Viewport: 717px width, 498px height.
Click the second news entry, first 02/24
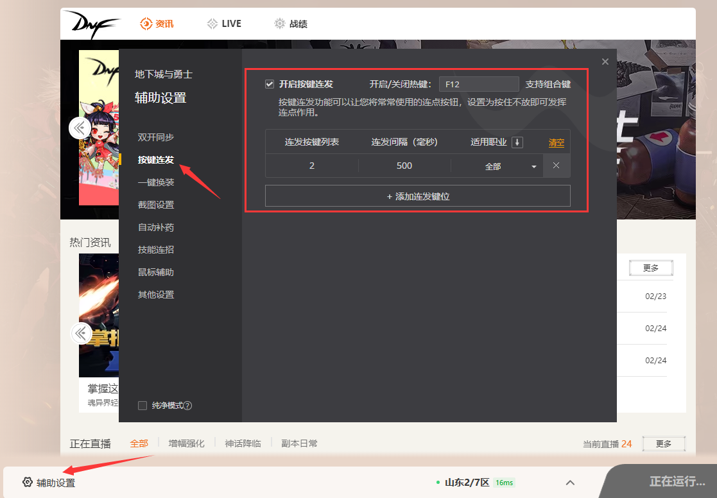[x=656, y=329]
